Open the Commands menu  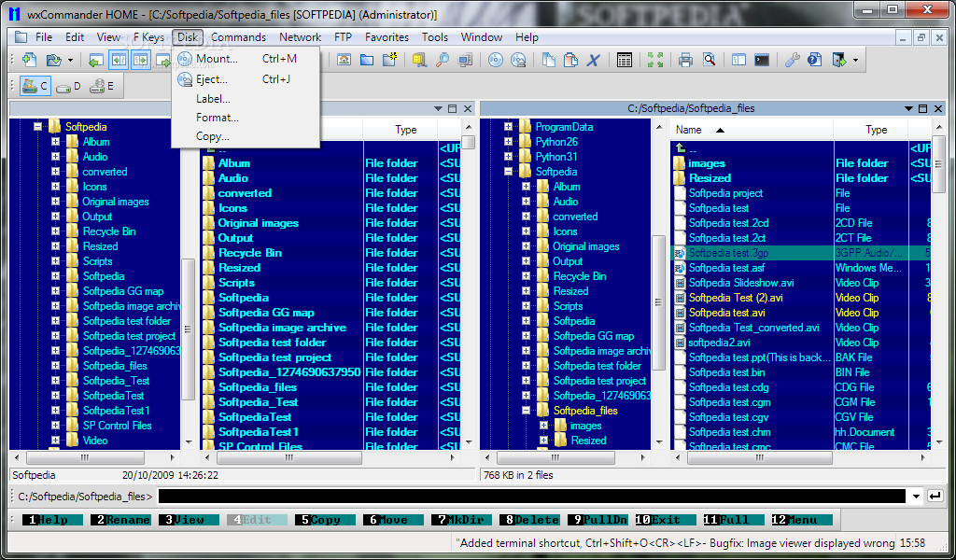point(238,37)
